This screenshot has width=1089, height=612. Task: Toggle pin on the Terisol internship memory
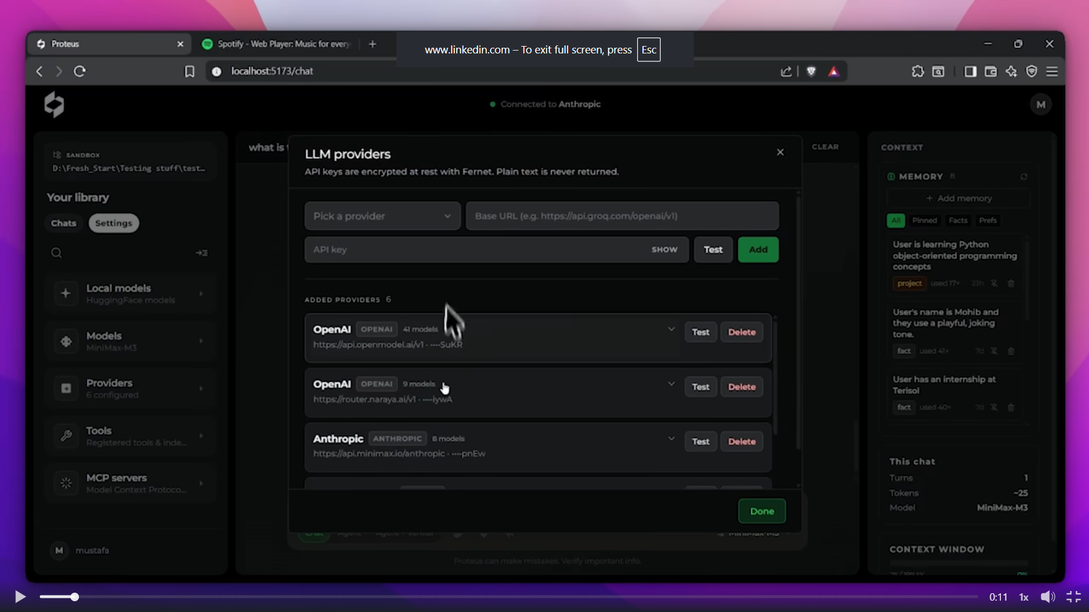pyautogui.click(x=994, y=407)
